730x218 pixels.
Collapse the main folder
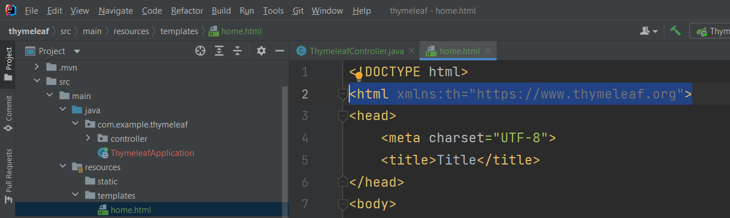50,96
